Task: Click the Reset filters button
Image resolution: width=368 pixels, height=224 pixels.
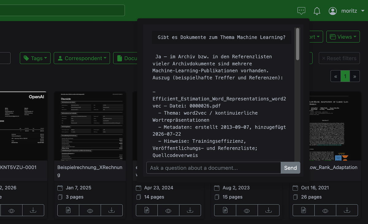Action: (x=339, y=58)
